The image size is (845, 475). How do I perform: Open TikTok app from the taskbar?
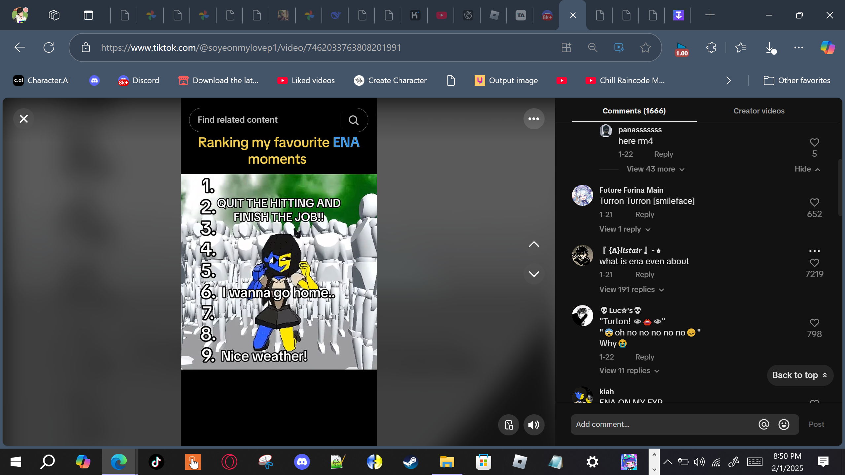coord(156,462)
